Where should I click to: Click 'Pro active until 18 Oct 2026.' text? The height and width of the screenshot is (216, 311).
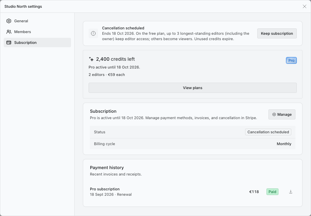click(114, 67)
